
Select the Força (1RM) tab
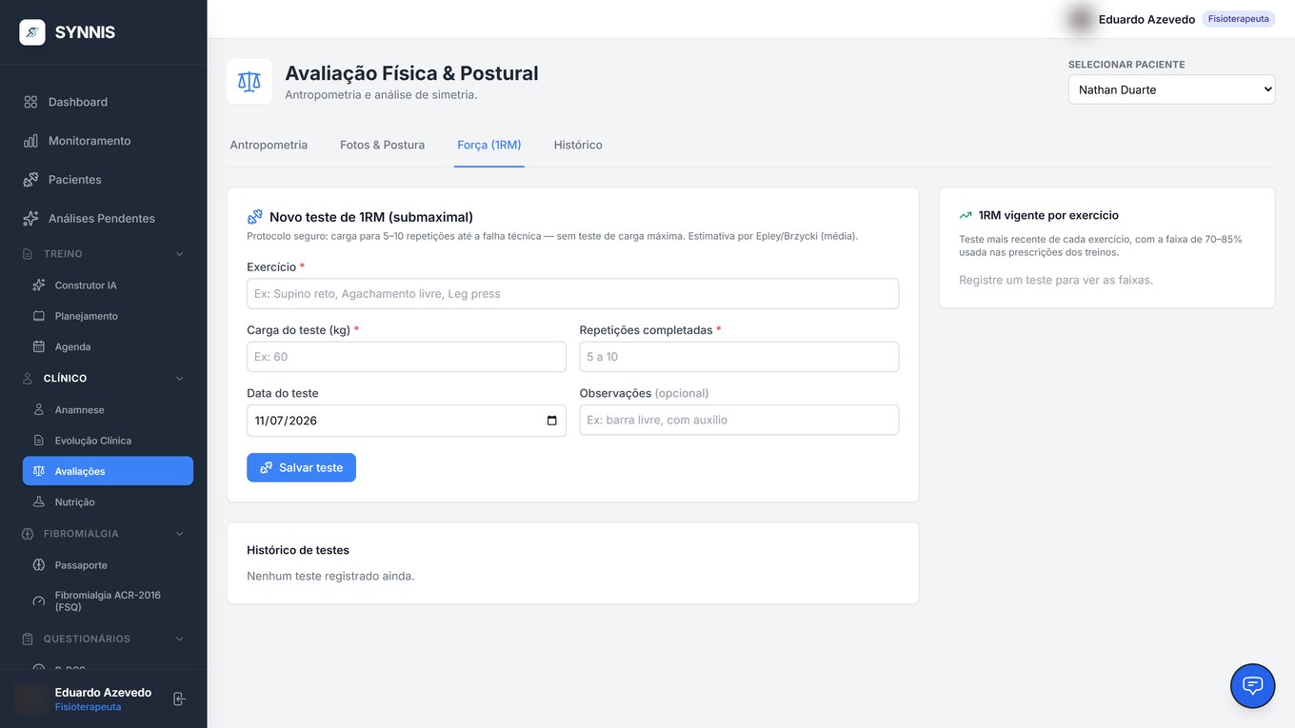pyautogui.click(x=489, y=145)
